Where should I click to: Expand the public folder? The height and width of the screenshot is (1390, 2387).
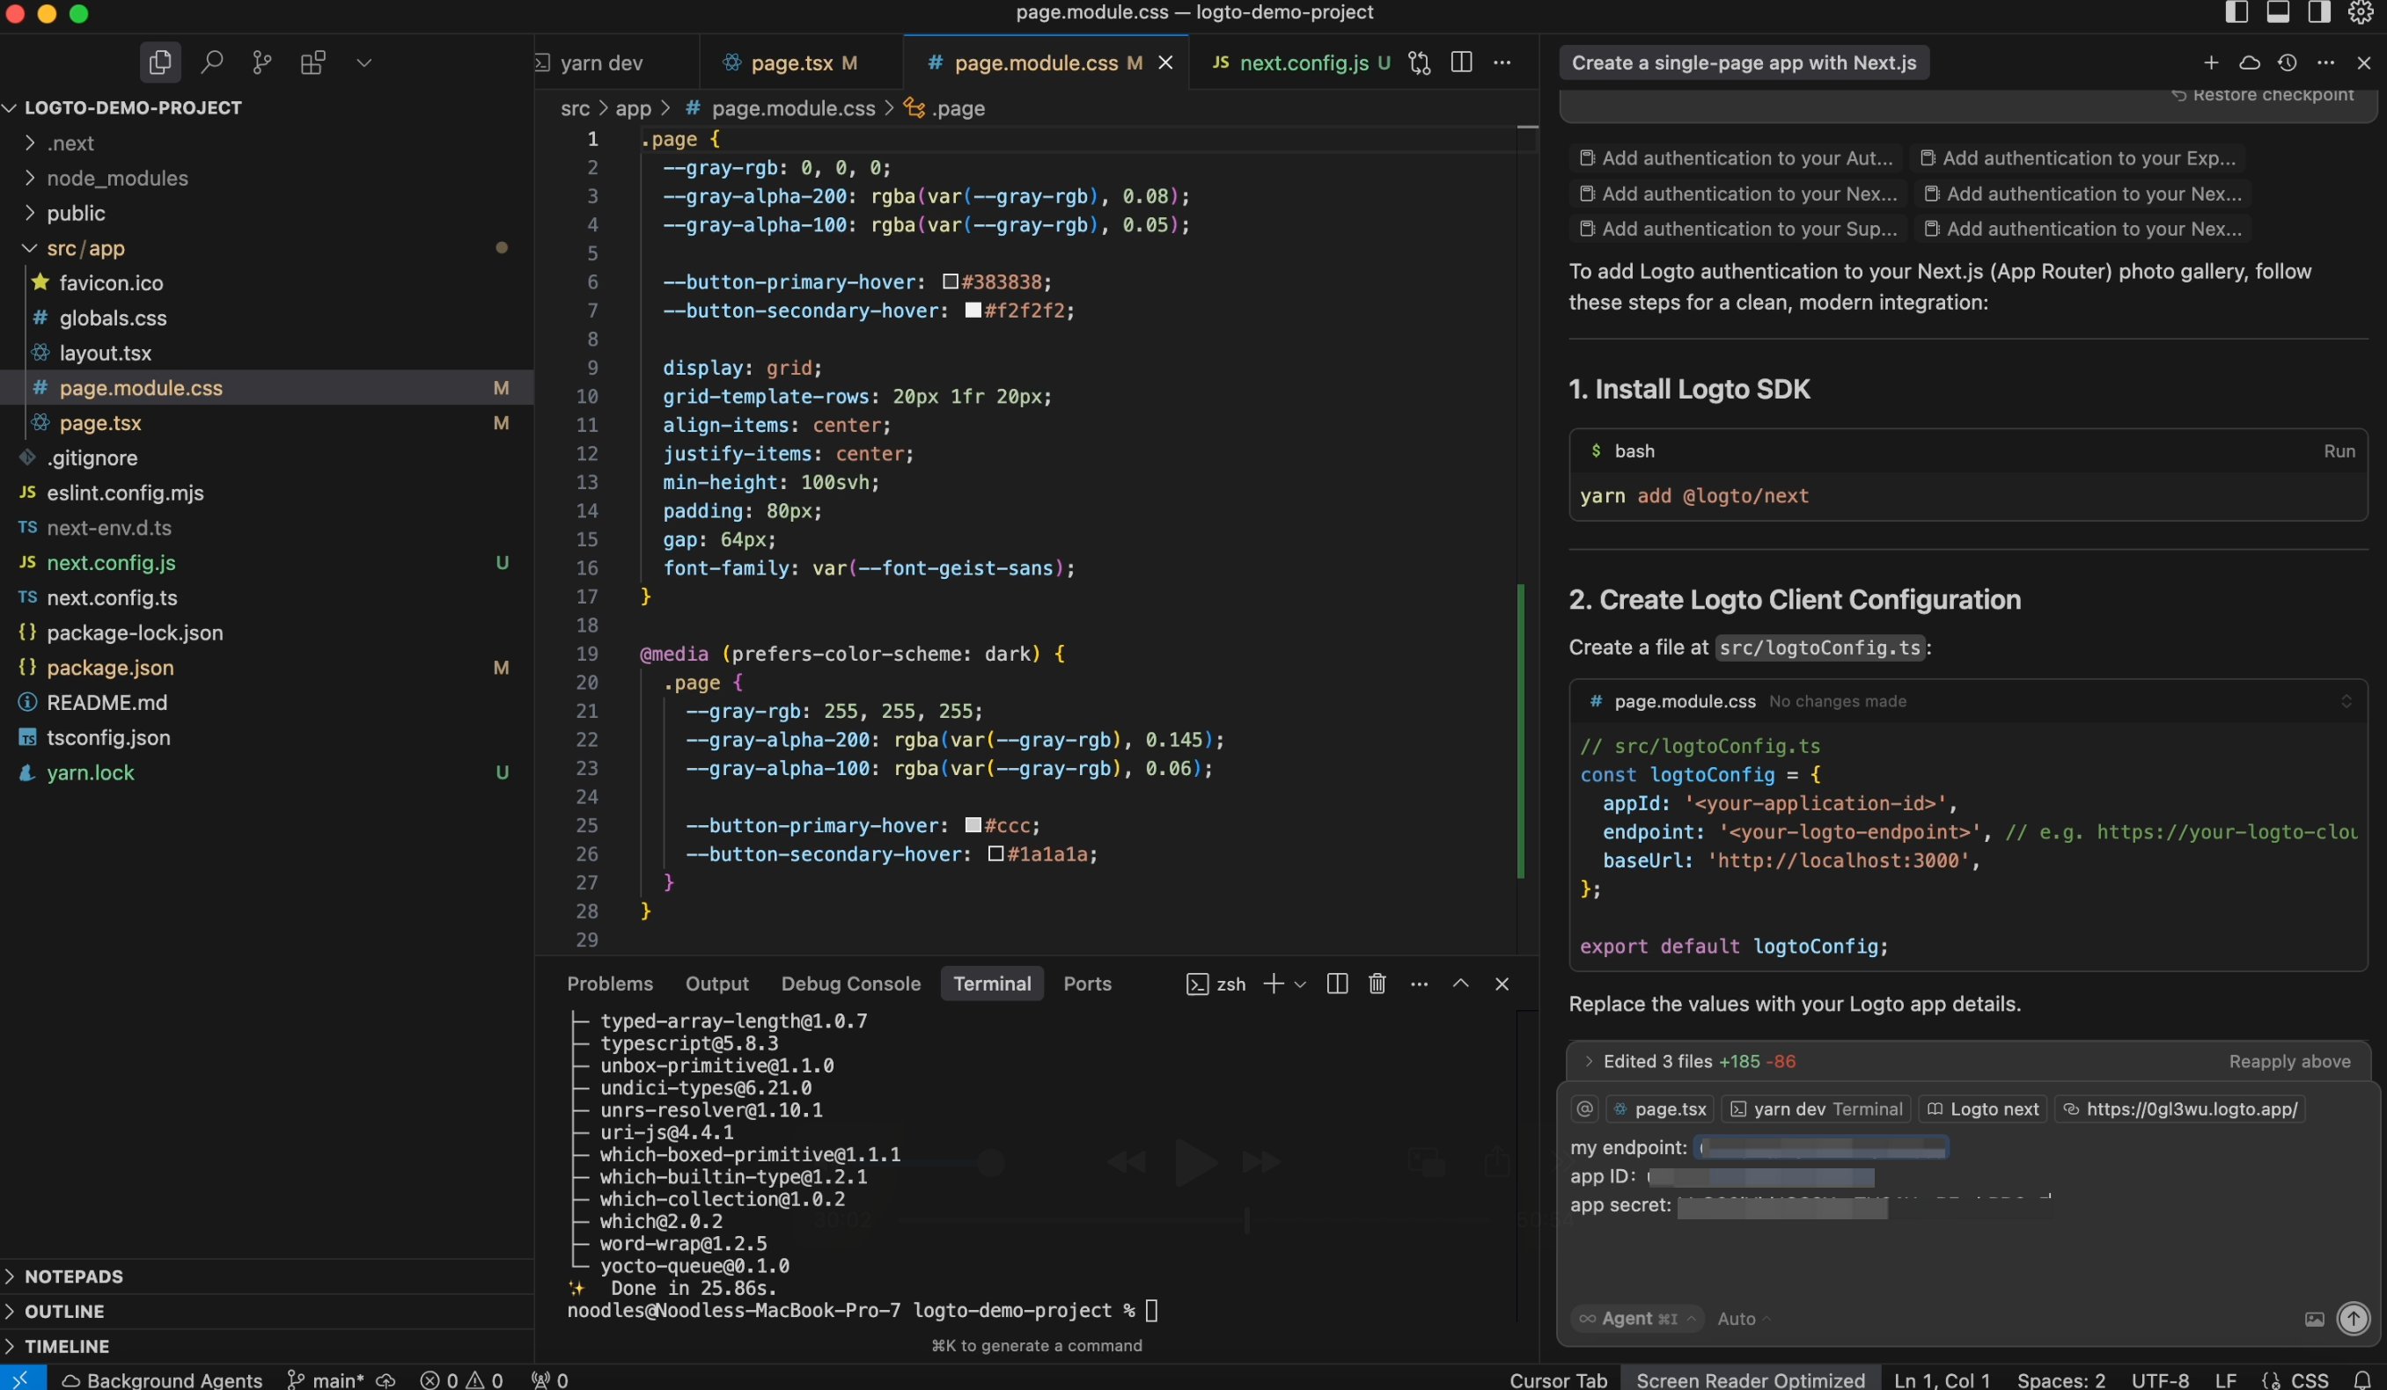click(x=76, y=213)
